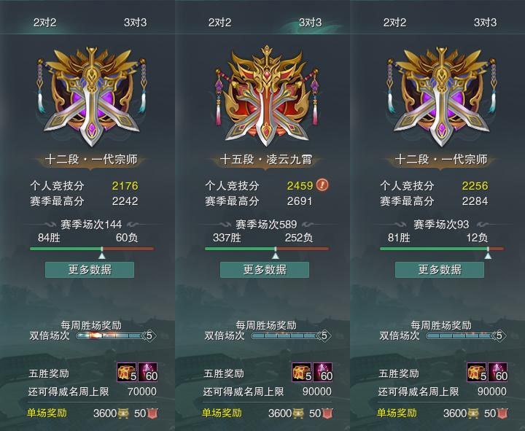Image resolution: width=525 pixels, height=431 pixels.
Task: Click the 双倍场次 progress bar in left panel
Action: (116, 335)
